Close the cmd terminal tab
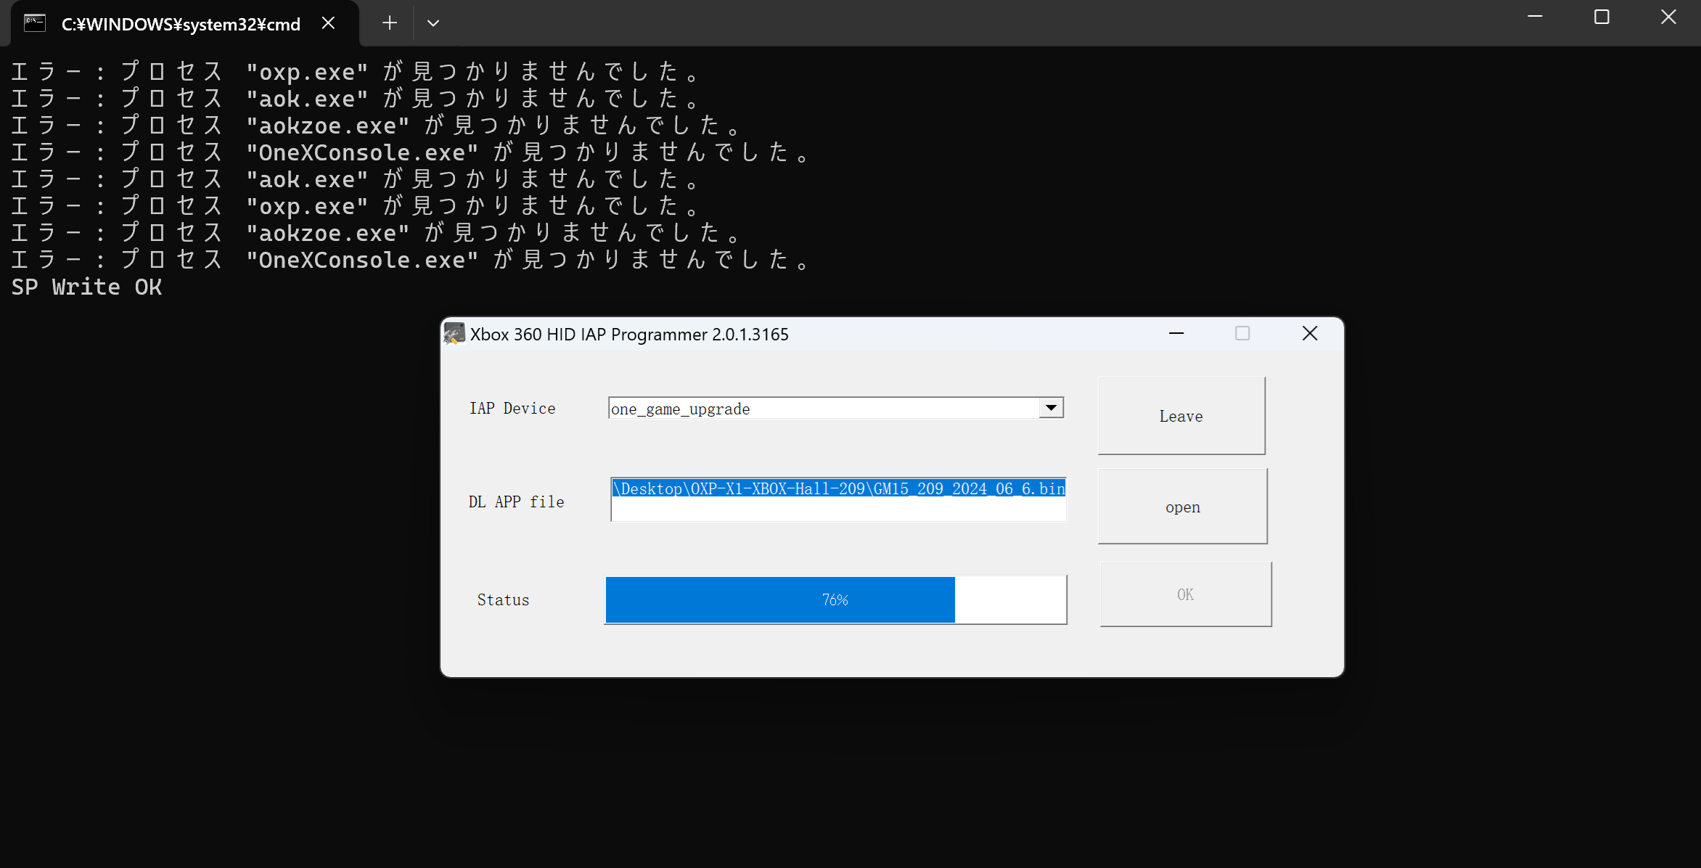Screen dimensions: 1701x868 point(328,23)
